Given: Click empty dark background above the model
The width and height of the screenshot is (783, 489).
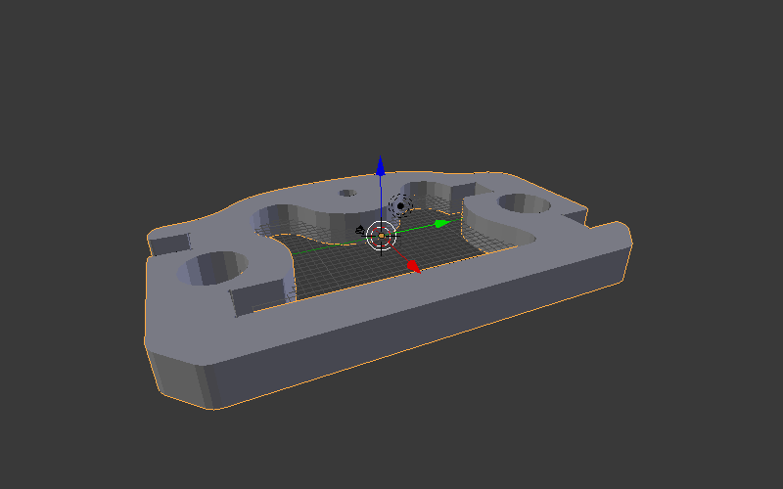Looking at the screenshot, I should click(391, 78).
